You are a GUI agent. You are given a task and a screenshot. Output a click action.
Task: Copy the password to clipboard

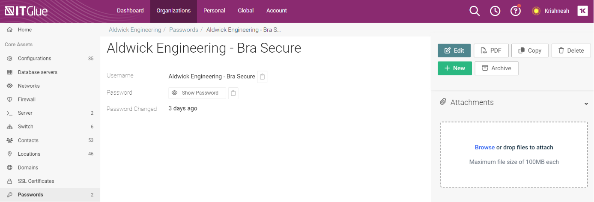point(233,93)
